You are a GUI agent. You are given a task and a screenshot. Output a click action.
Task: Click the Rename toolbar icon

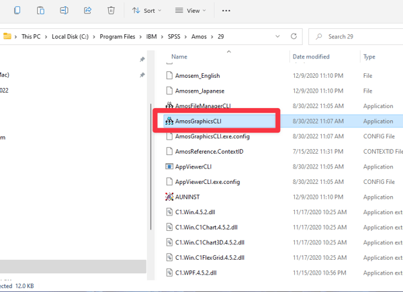pyautogui.click(x=64, y=11)
